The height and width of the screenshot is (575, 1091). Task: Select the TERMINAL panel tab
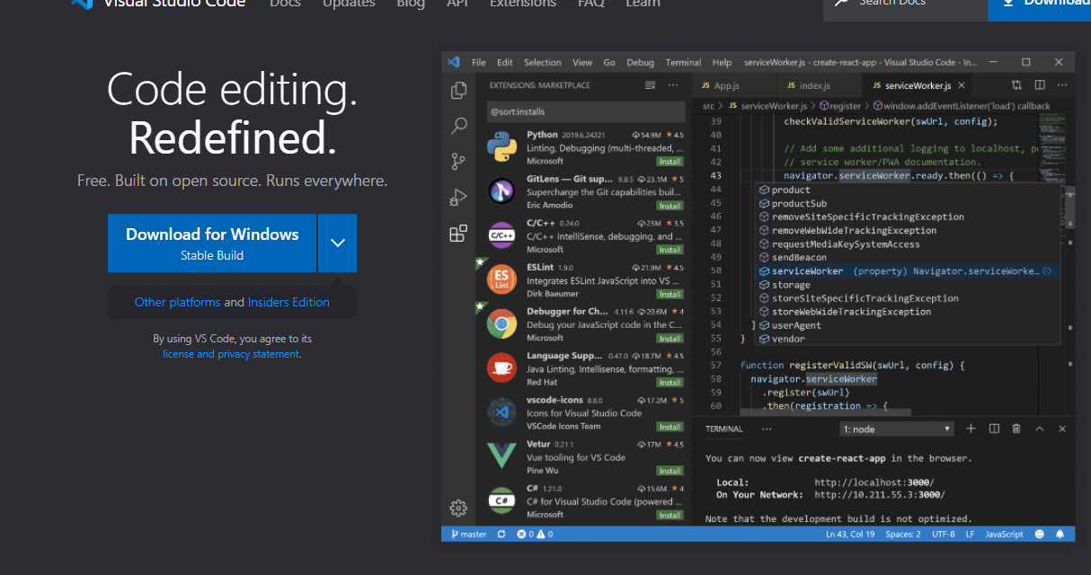[723, 429]
